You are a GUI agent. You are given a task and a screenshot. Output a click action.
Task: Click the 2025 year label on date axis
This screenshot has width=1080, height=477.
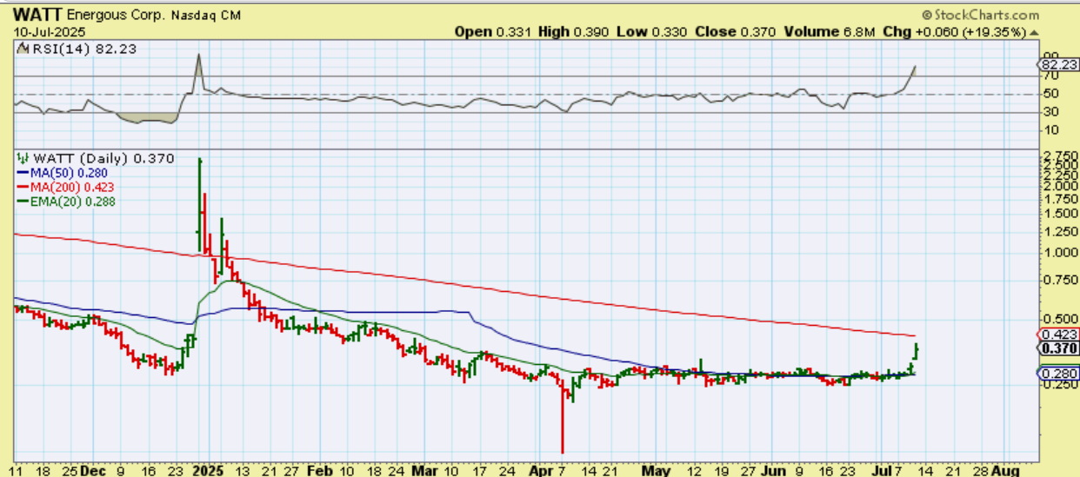(208, 470)
